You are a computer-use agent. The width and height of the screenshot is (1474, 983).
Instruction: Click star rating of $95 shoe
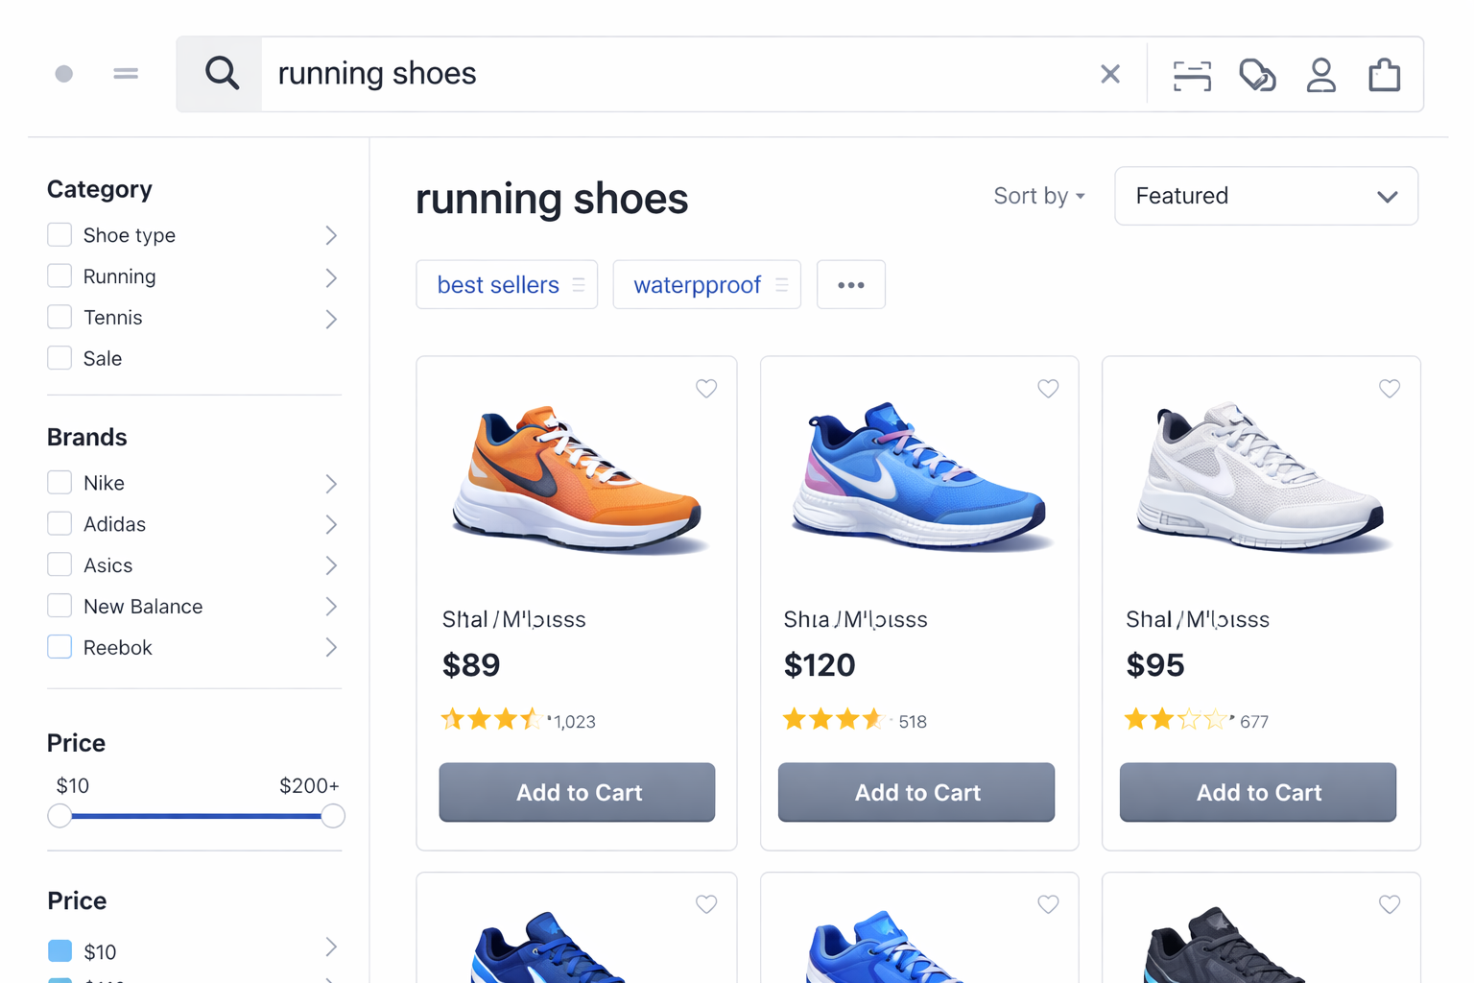(x=1175, y=719)
